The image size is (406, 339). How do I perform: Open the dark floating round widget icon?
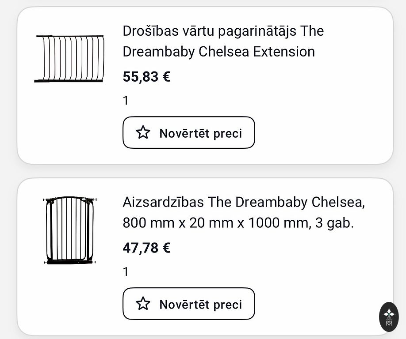389,317
